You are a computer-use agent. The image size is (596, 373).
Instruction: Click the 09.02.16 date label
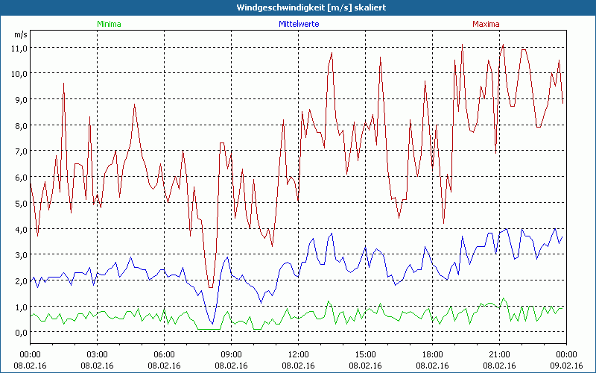pos(566,366)
